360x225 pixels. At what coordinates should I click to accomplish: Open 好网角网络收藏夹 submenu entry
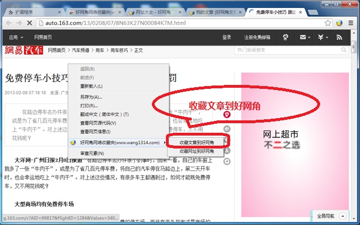pyautogui.click(x=119, y=142)
